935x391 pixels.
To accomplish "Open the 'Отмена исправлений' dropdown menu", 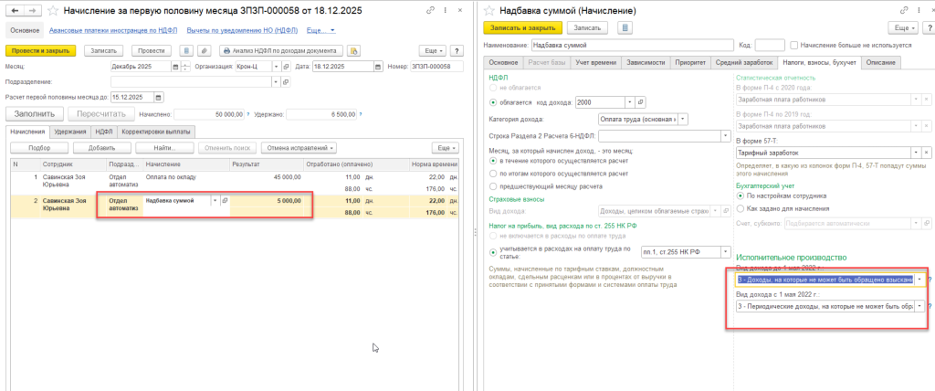I will point(297,147).
